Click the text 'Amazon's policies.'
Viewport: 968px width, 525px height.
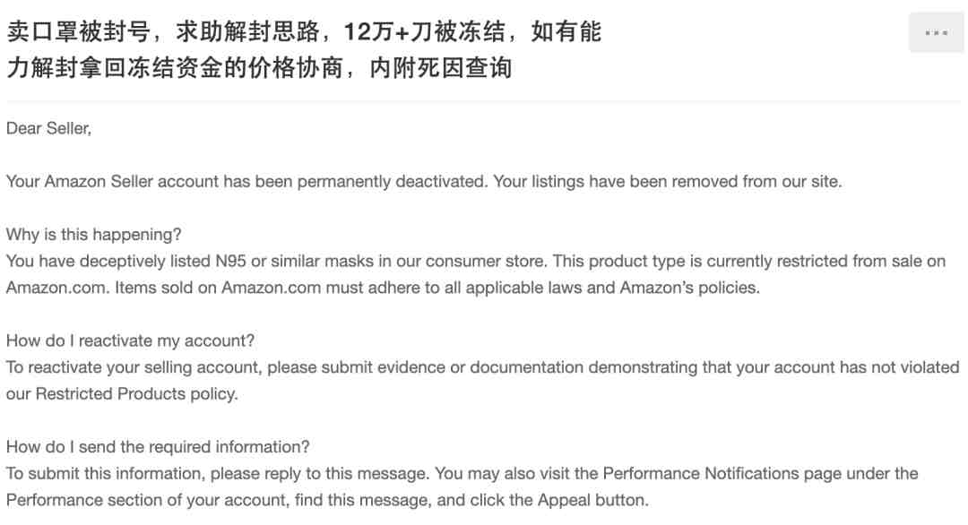pyautogui.click(x=689, y=288)
